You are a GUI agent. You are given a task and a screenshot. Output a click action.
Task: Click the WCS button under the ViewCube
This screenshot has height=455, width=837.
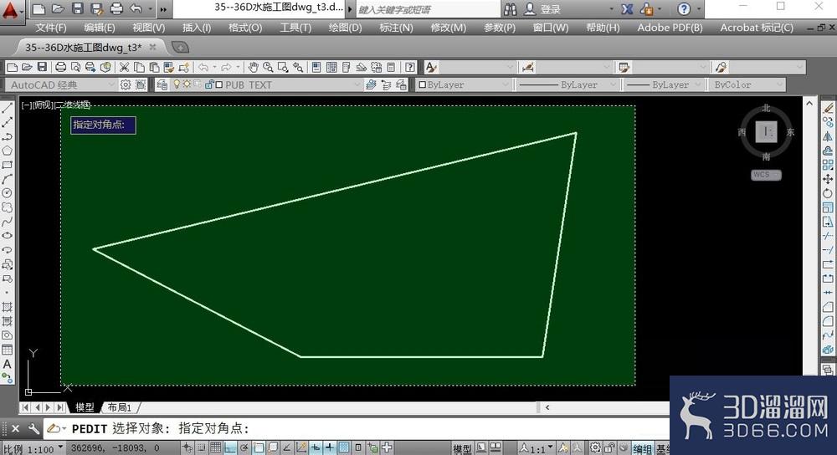click(766, 175)
